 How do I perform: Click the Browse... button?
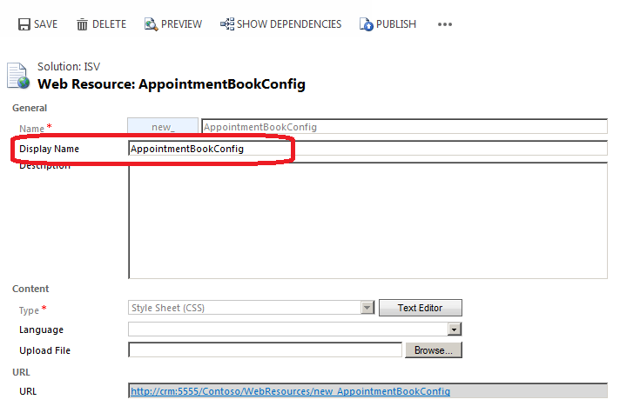tap(434, 349)
